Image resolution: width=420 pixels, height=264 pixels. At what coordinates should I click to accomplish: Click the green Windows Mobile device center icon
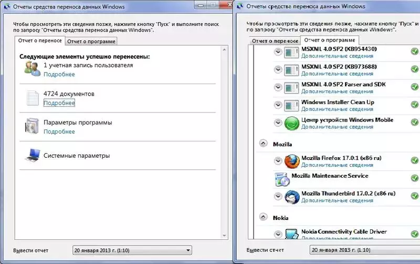(x=292, y=124)
